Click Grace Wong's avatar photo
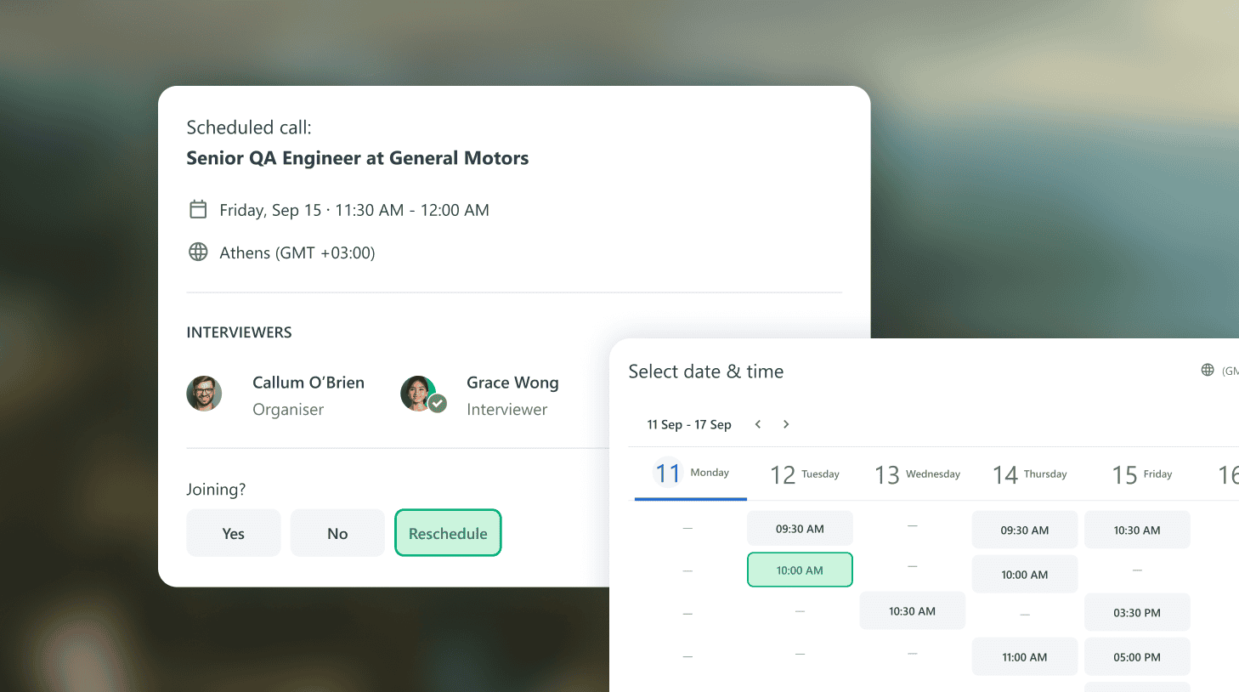The image size is (1239, 692). click(x=417, y=393)
